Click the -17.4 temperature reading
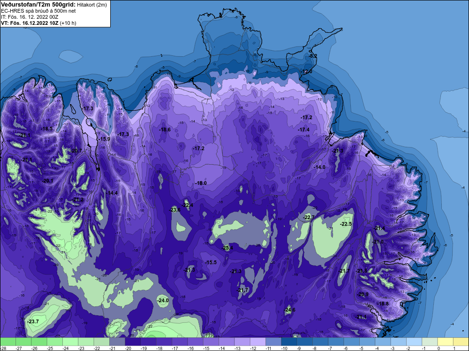Viewport: 469px width, 351px height. click(304, 130)
